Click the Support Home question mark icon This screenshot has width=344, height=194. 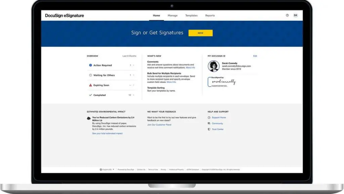point(209,117)
